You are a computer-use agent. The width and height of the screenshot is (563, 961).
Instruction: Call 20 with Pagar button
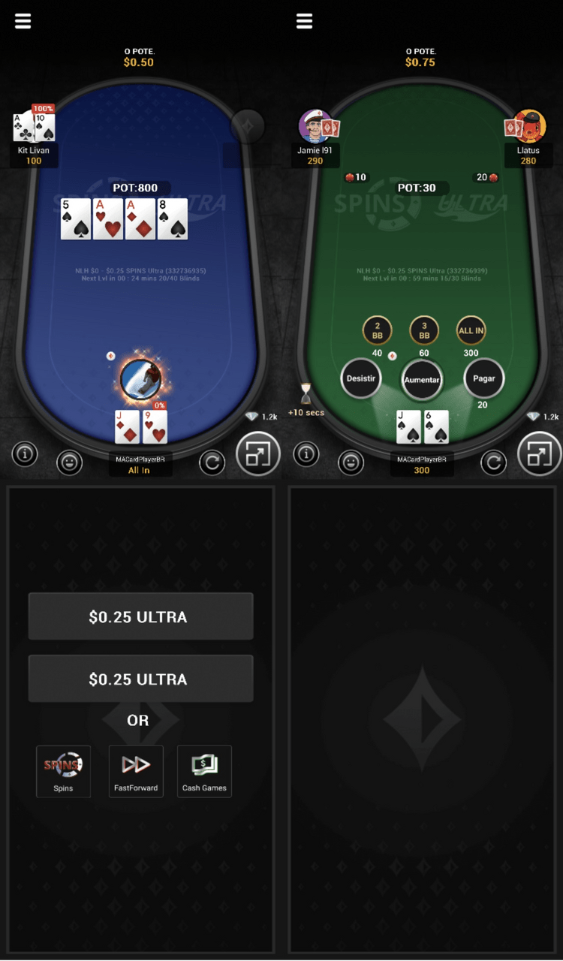(x=483, y=378)
